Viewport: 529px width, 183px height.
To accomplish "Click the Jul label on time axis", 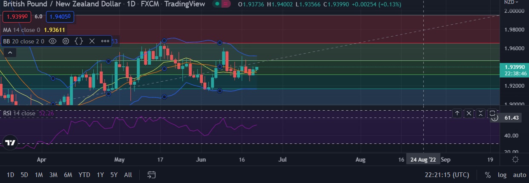I will pos(282,160).
